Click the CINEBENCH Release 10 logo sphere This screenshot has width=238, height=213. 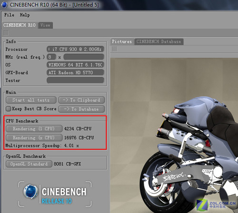(x=30, y=191)
